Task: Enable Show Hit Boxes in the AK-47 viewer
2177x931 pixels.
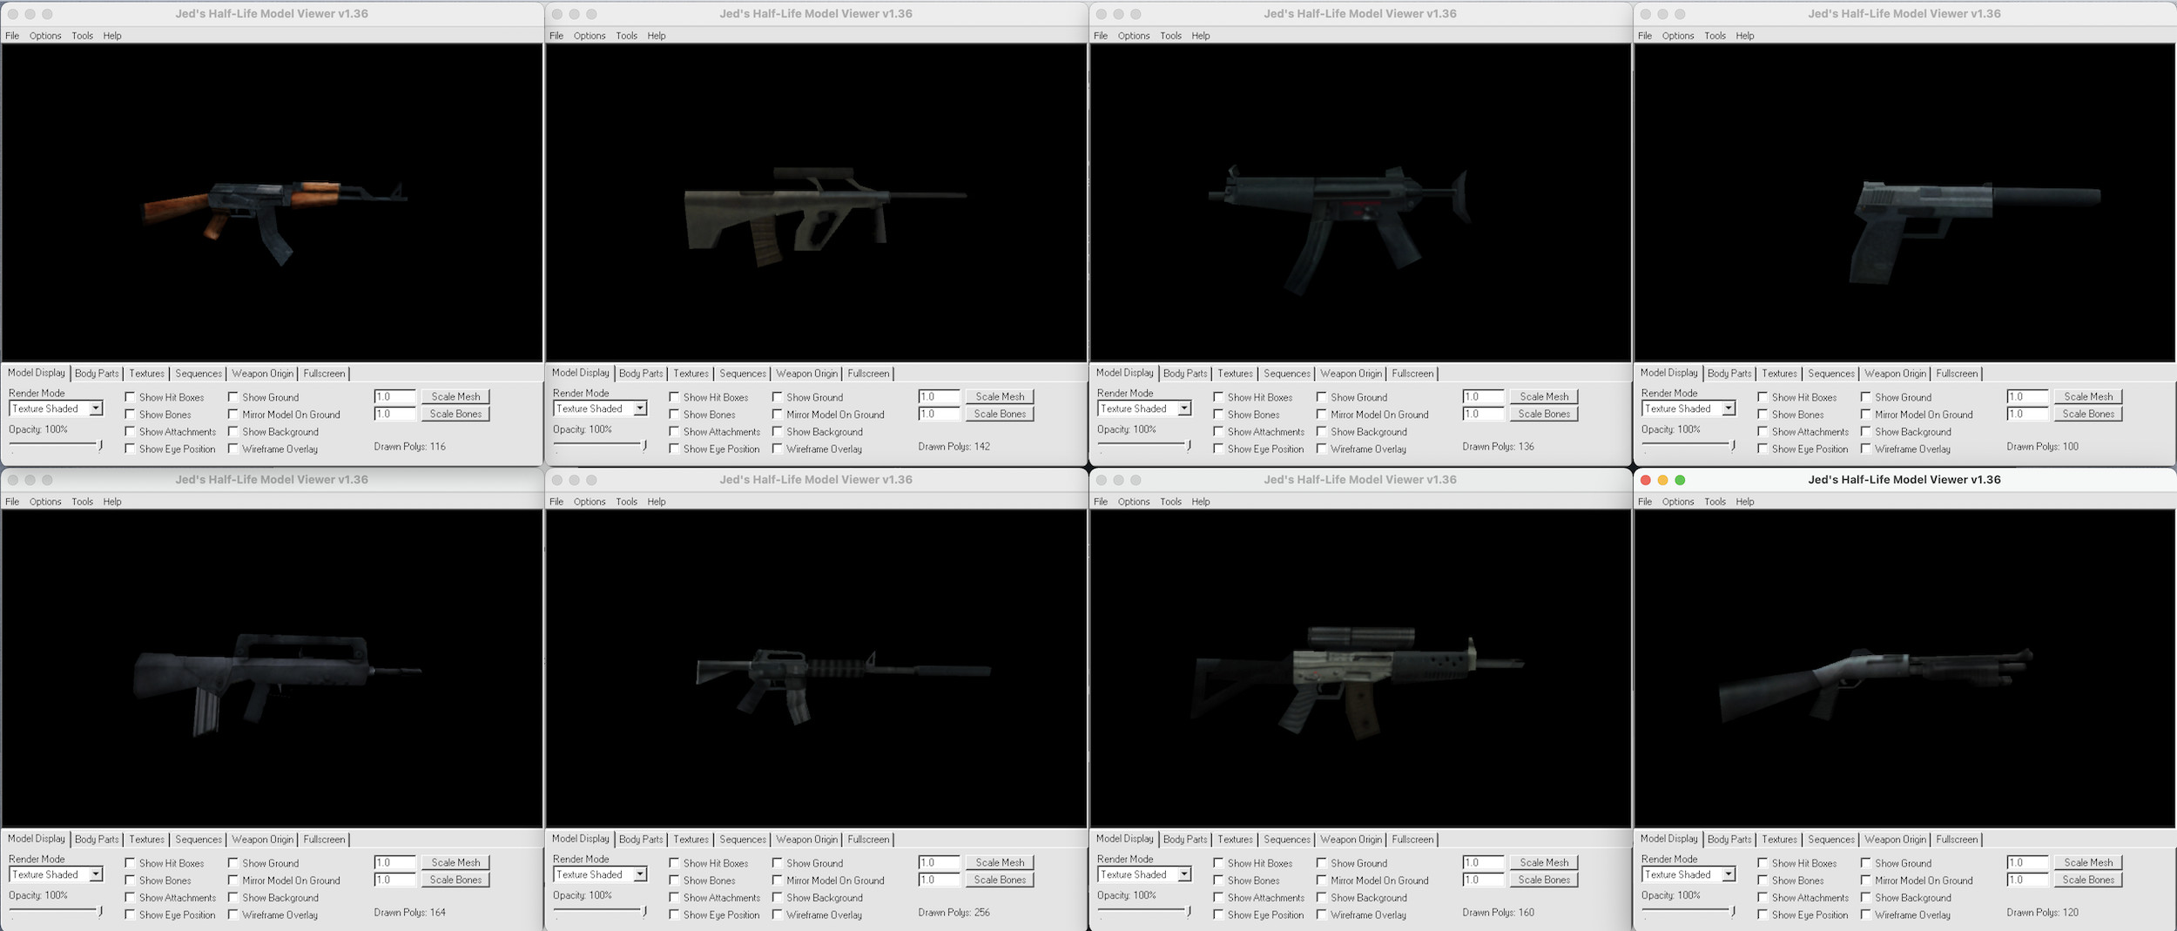Action: pos(129,397)
